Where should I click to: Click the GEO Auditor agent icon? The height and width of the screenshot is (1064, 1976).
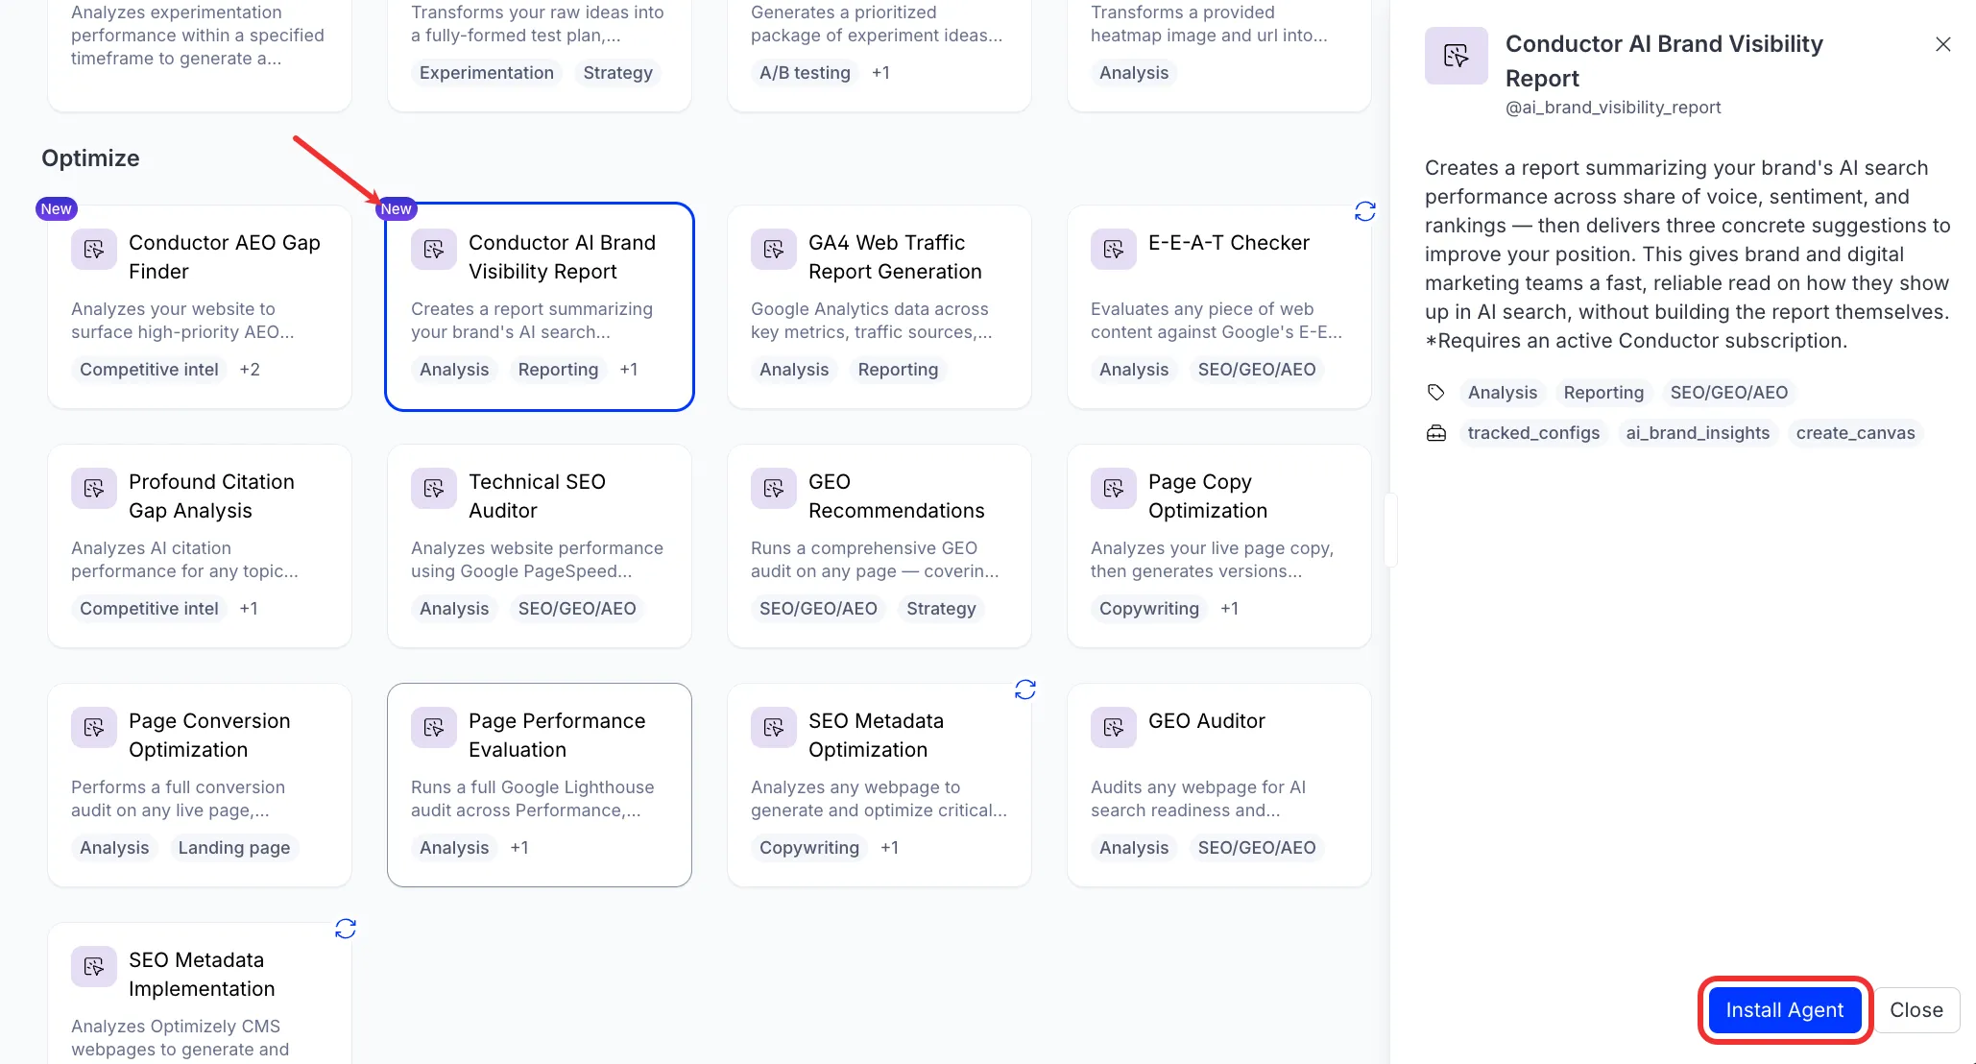[x=1114, y=728]
